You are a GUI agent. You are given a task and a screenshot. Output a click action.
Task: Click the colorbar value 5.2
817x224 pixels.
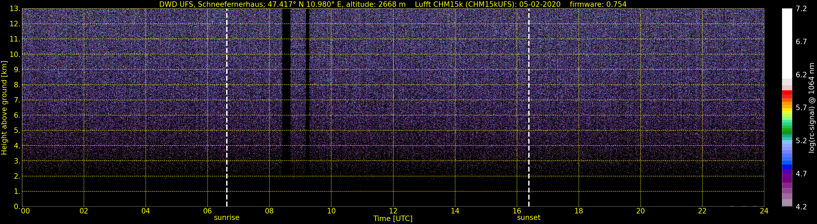[801, 140]
